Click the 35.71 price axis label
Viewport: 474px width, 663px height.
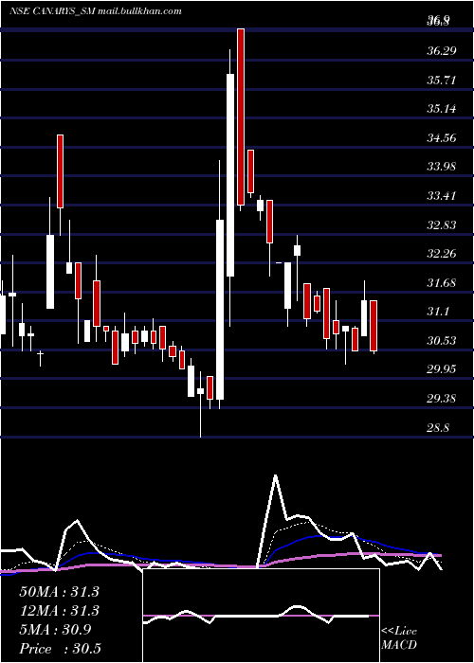(442, 80)
